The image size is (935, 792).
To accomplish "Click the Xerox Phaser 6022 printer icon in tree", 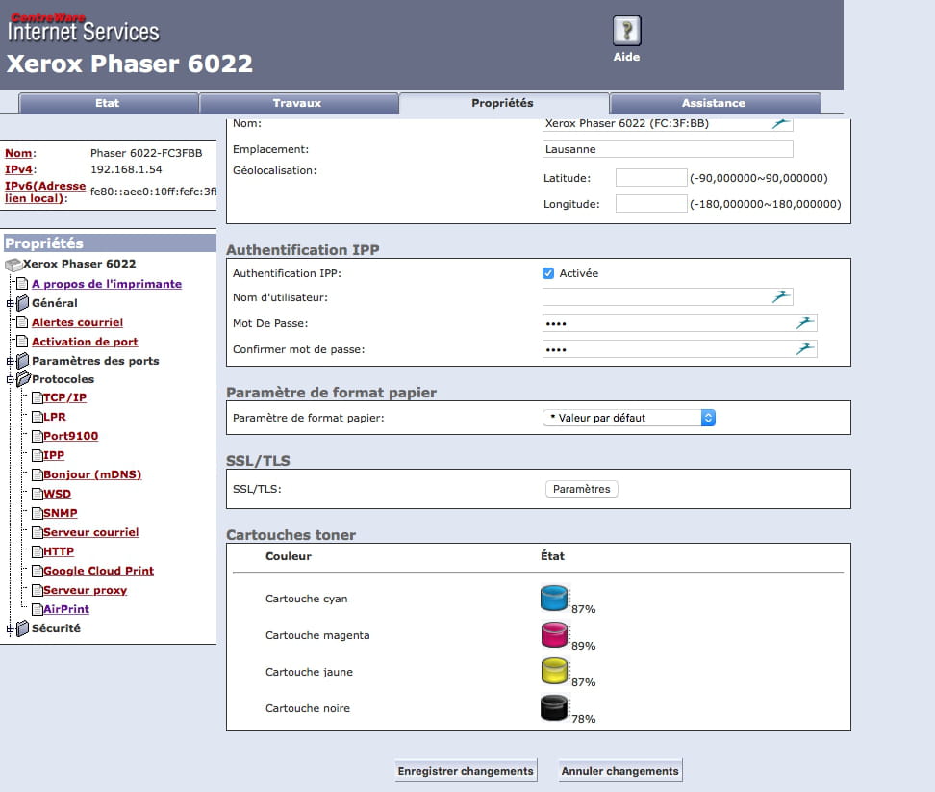I will pos(13,265).
